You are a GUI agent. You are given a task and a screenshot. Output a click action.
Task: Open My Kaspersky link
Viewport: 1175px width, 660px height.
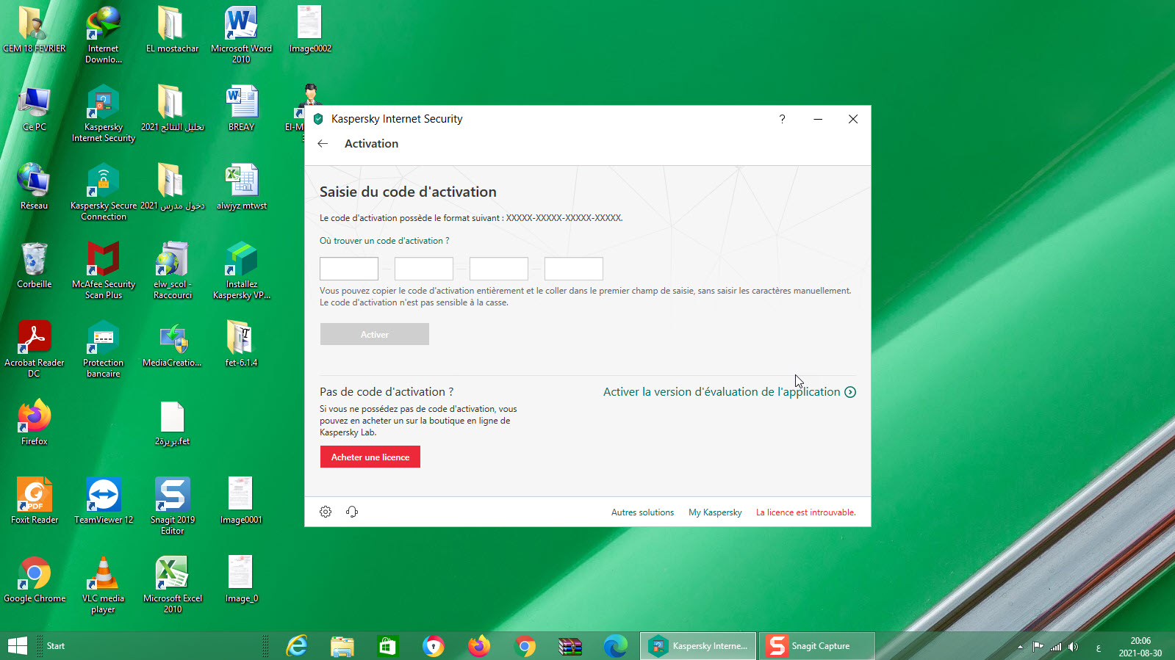(x=715, y=512)
